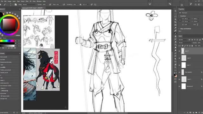
Task: Open the layer filter Kind dropdown
Action: coord(183,40)
